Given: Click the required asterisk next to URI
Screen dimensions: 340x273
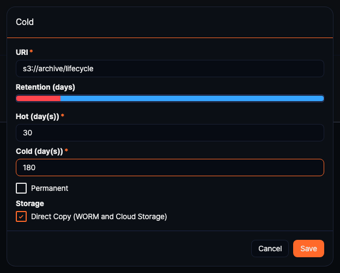Looking at the screenshot, I should click(x=31, y=52).
